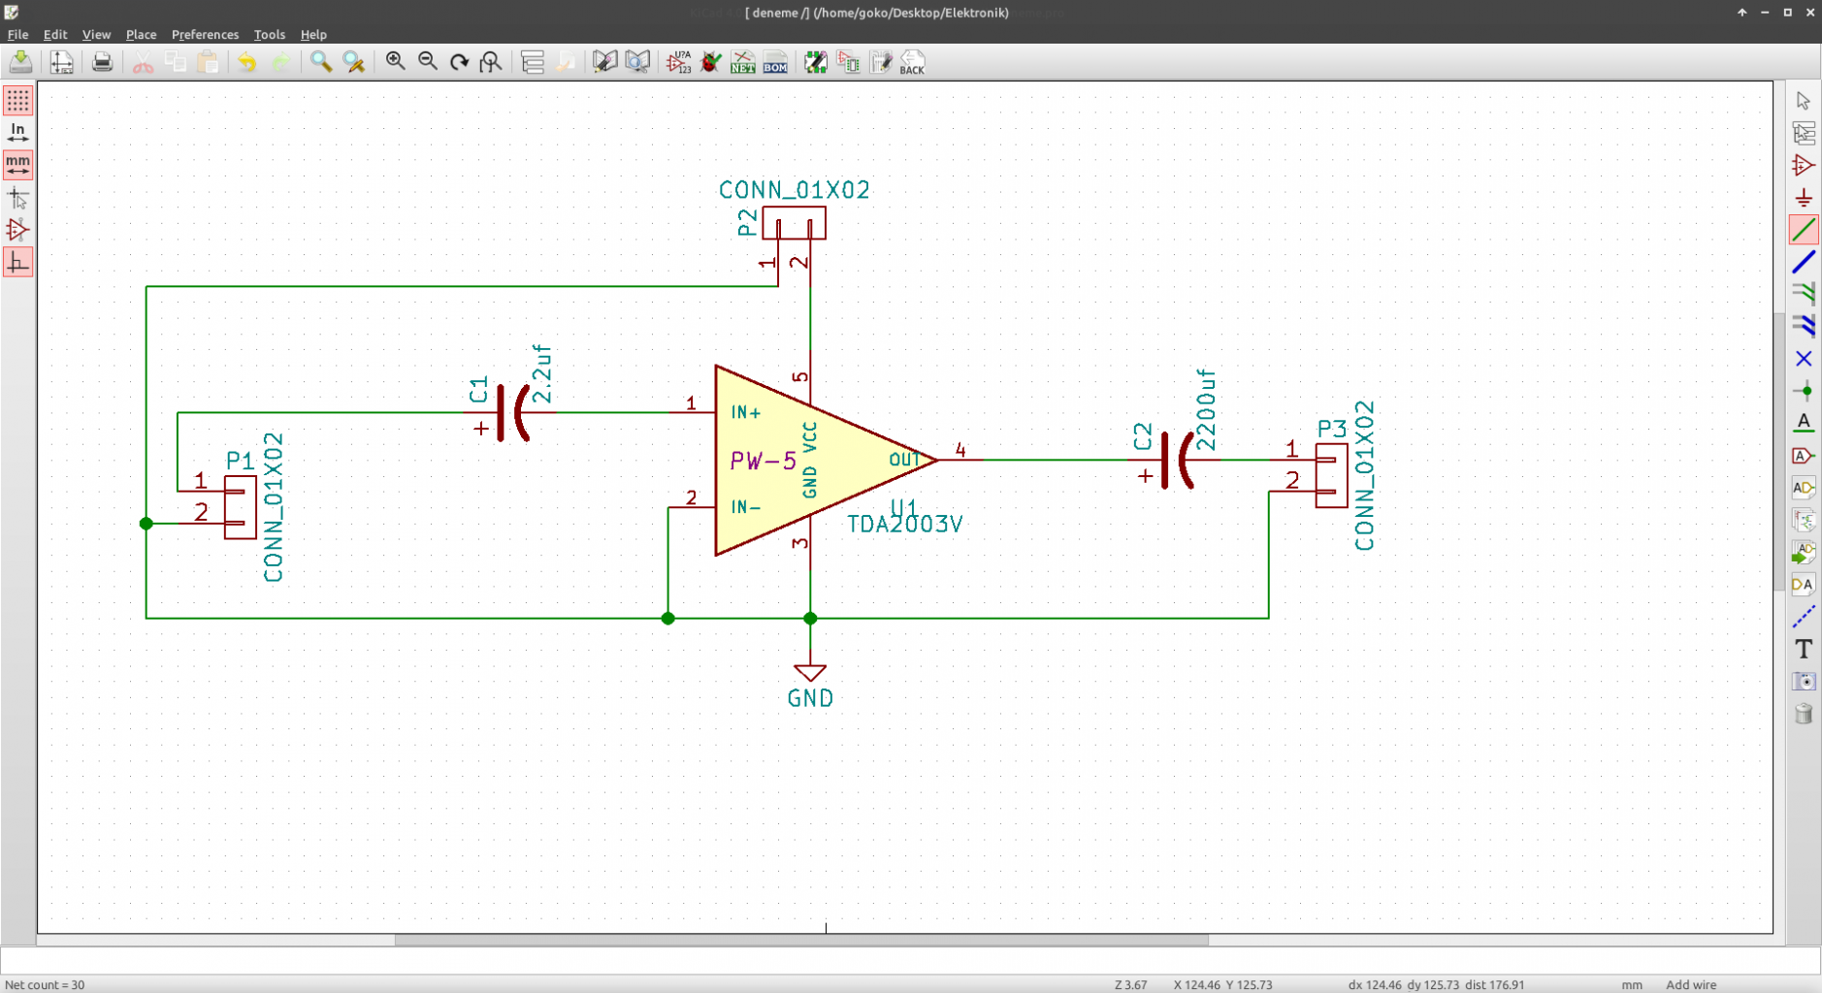
Task: Click the Zoom out icon
Action: [x=428, y=62]
